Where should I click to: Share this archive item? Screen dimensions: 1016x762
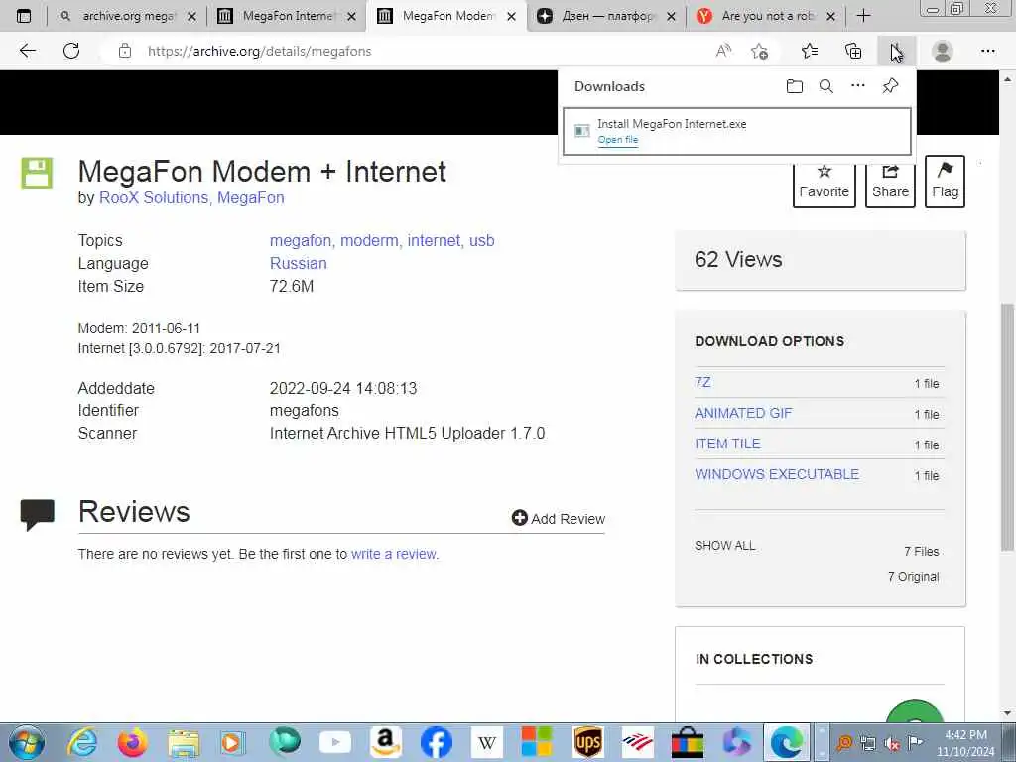click(890, 182)
